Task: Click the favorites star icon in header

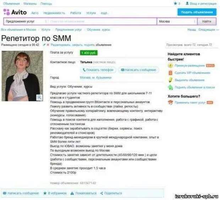Action: tap(175, 3)
